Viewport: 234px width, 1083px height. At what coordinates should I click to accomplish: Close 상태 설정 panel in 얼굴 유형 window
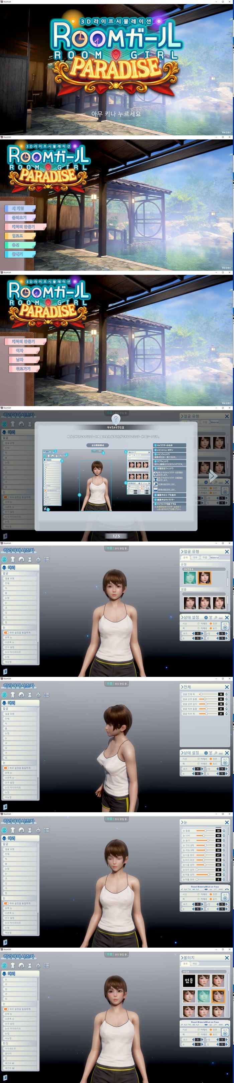(x=227, y=617)
